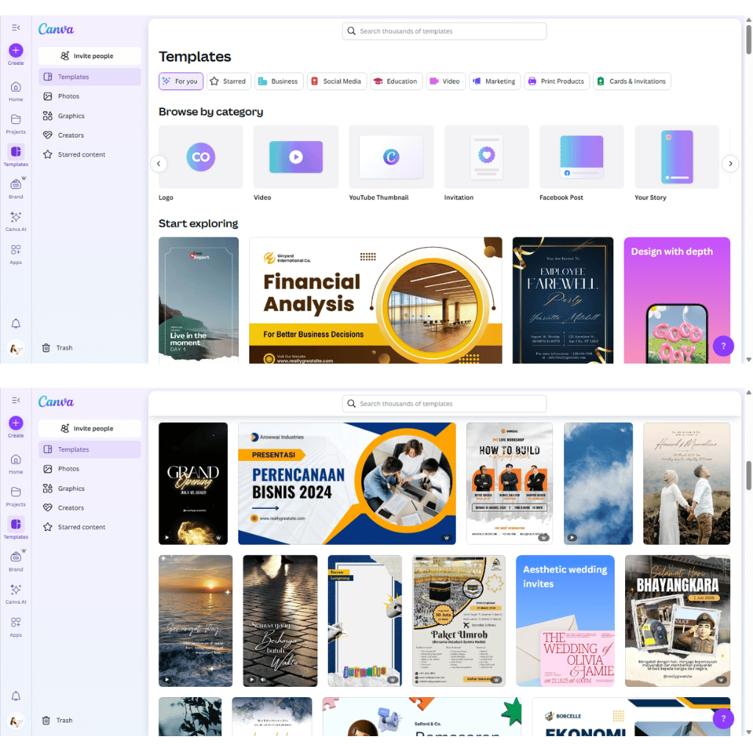Click the left carousel chevron
The height and width of the screenshot is (753, 753).
click(x=159, y=163)
